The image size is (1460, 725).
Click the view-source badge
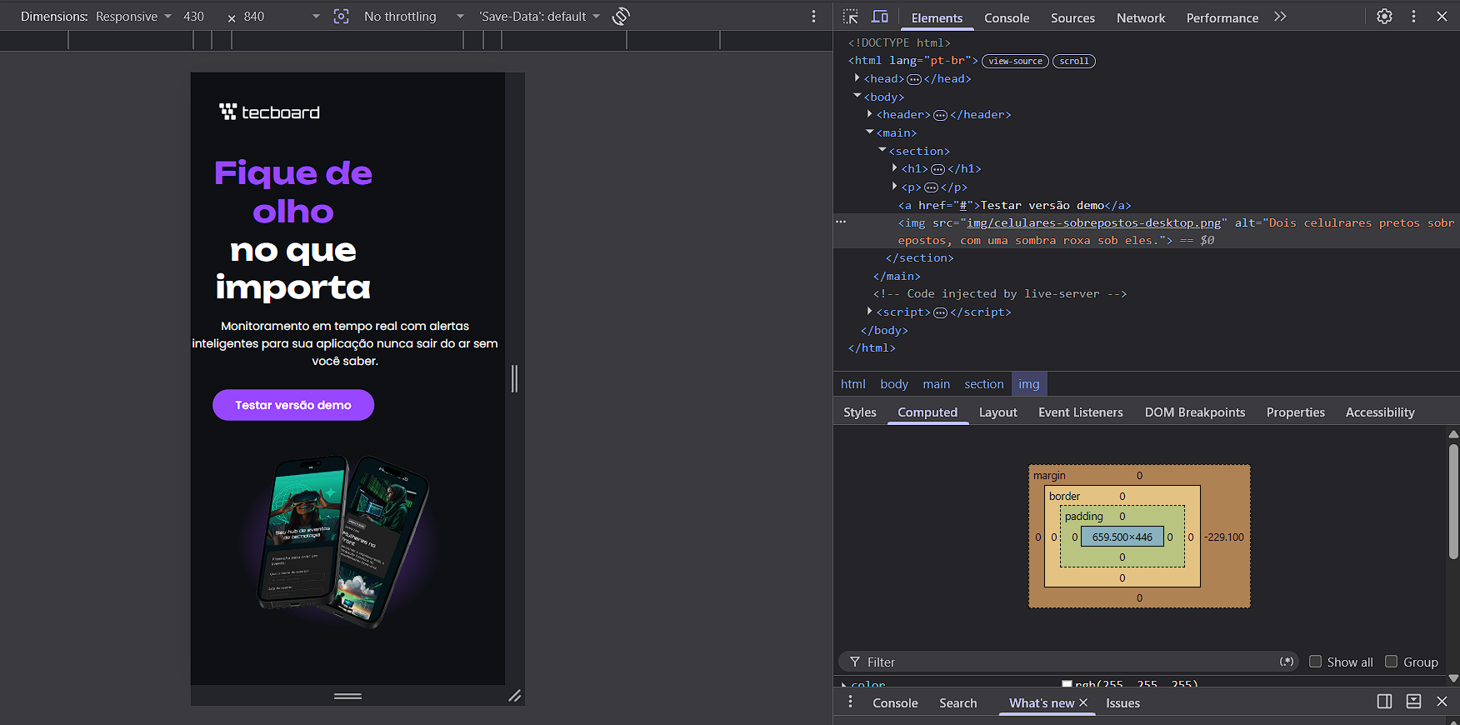tap(1015, 61)
